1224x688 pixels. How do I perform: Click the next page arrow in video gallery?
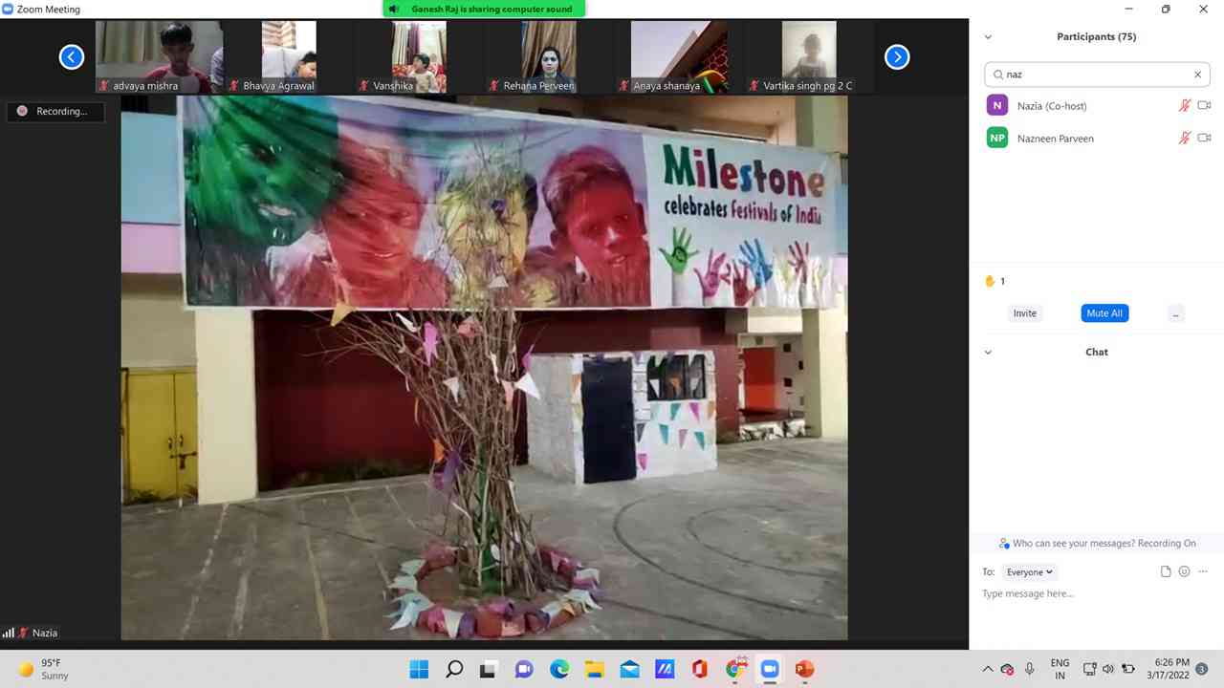(897, 56)
